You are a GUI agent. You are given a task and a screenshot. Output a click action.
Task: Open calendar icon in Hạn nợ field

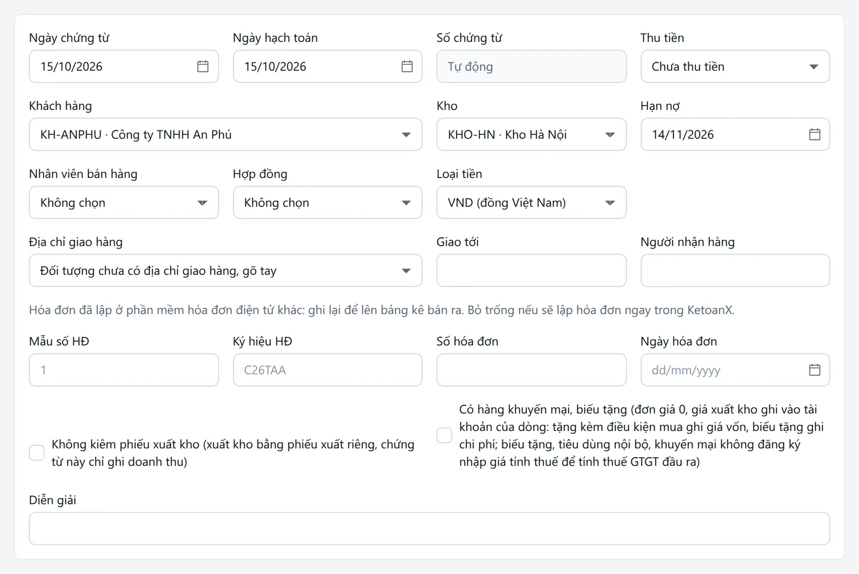[814, 135]
